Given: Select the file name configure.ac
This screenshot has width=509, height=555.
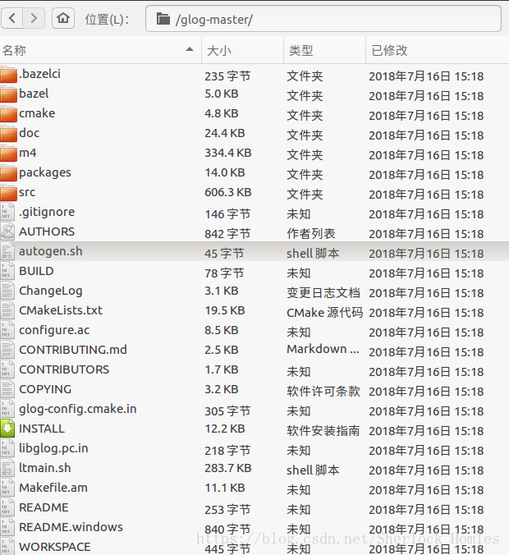Looking at the screenshot, I should [x=54, y=330].
